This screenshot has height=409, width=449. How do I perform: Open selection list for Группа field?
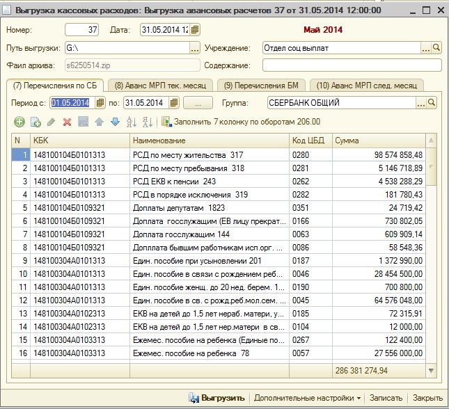[420, 103]
